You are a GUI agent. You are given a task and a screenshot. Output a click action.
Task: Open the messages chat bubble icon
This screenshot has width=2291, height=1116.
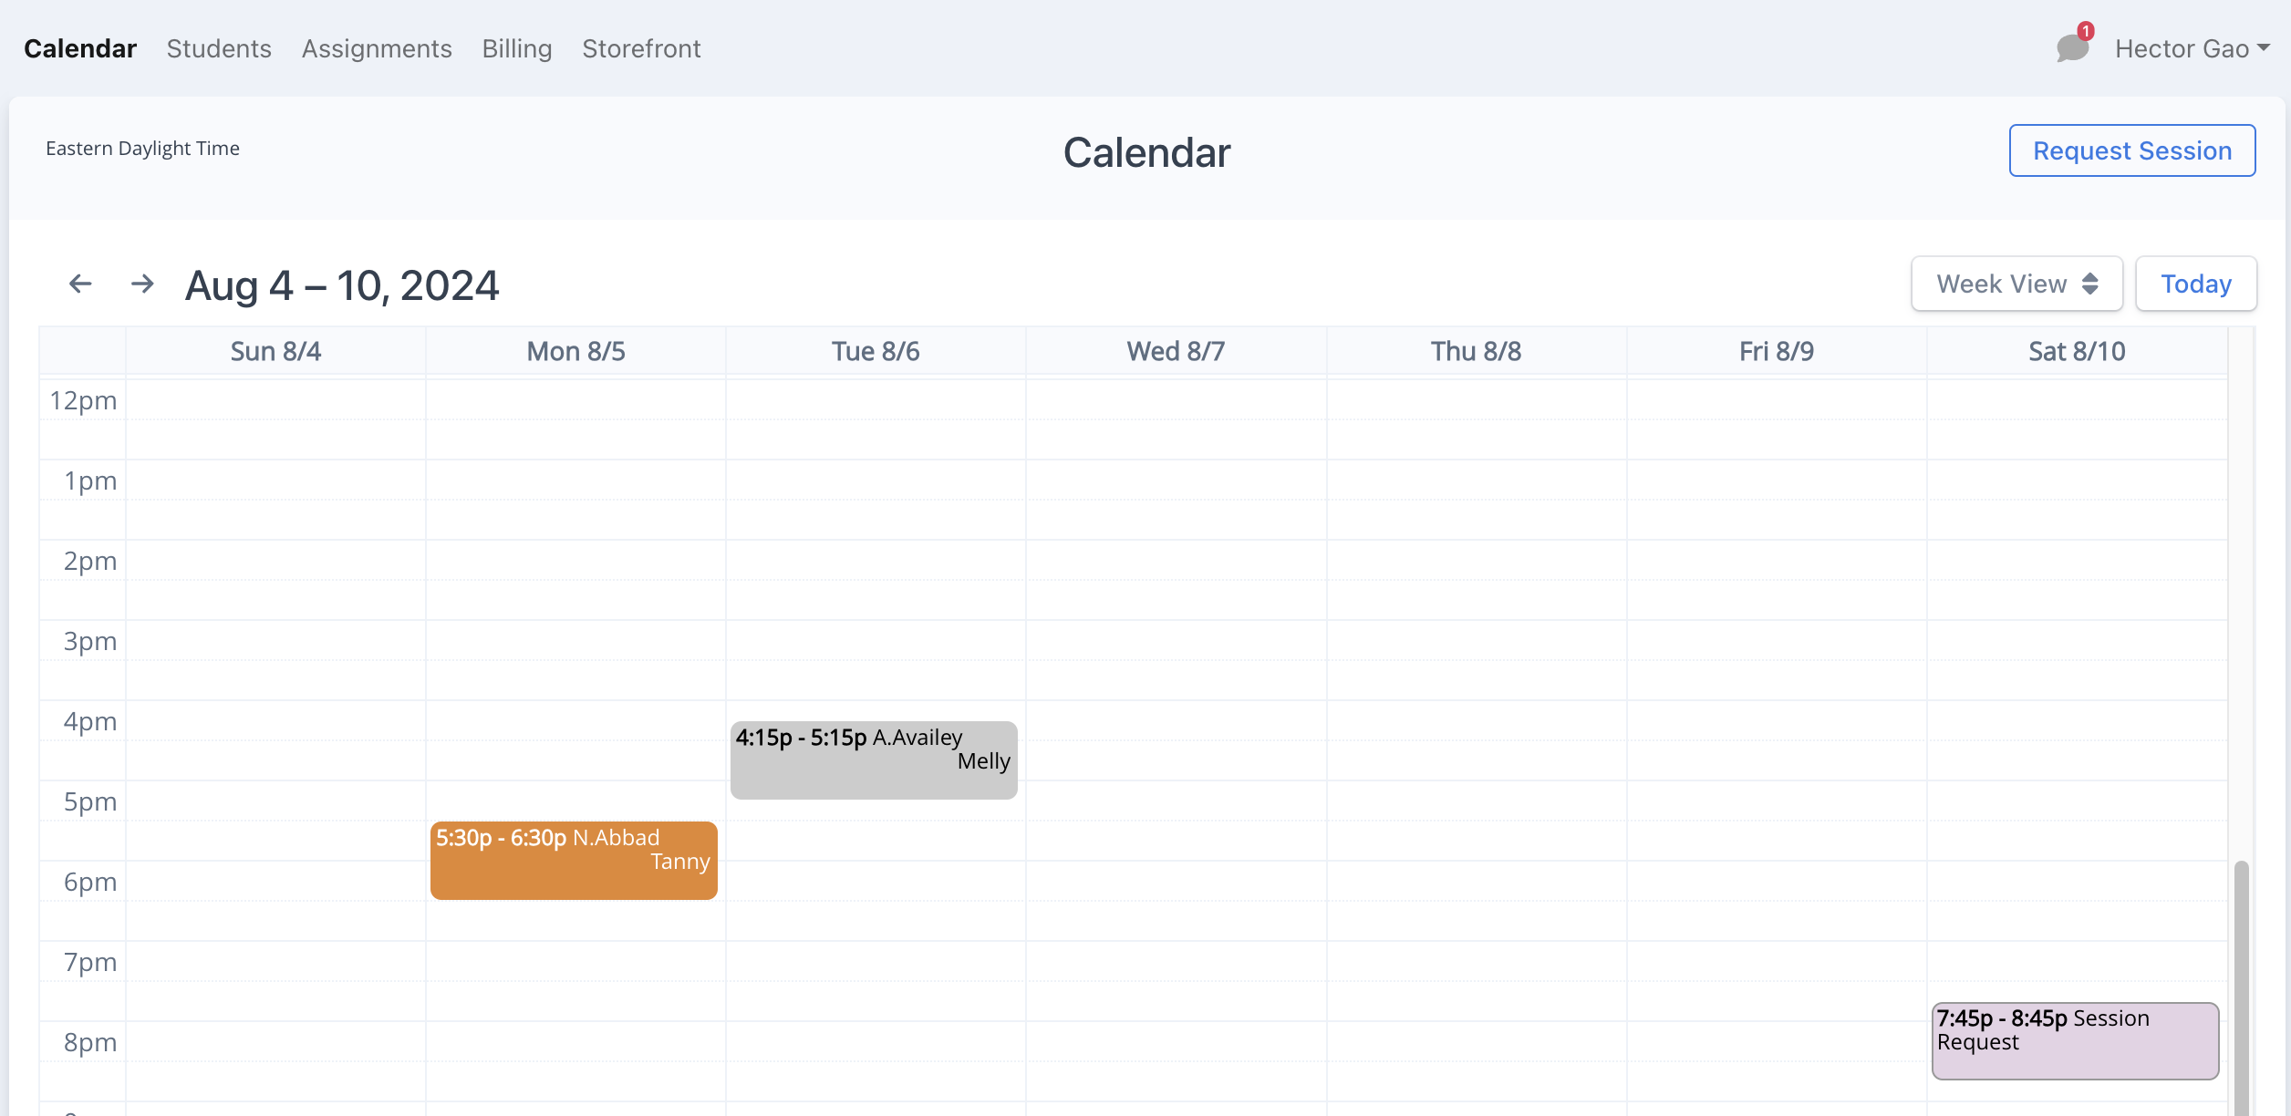click(2071, 48)
